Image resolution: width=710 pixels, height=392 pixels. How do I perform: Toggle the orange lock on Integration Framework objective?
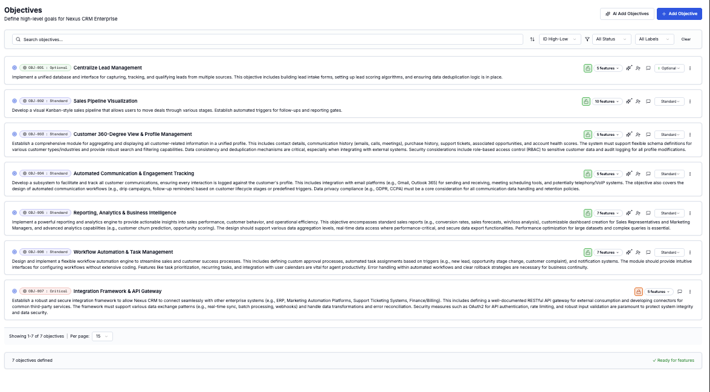(x=639, y=292)
